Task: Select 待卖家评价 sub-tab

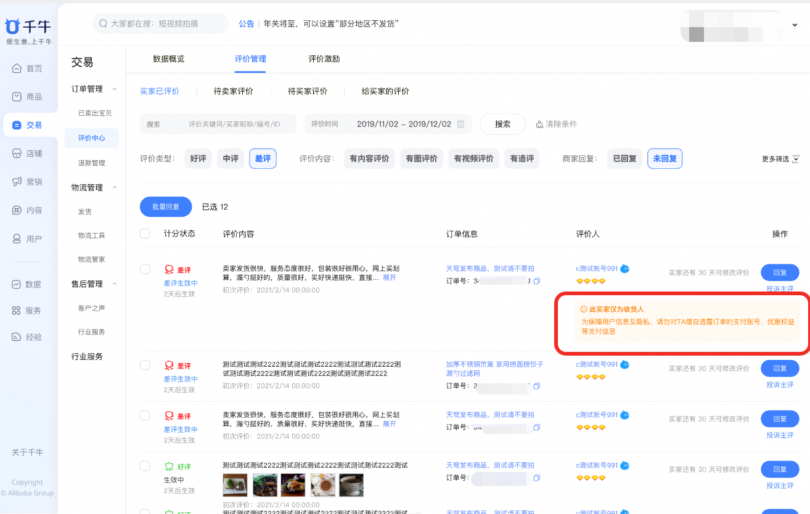Action: tap(234, 91)
